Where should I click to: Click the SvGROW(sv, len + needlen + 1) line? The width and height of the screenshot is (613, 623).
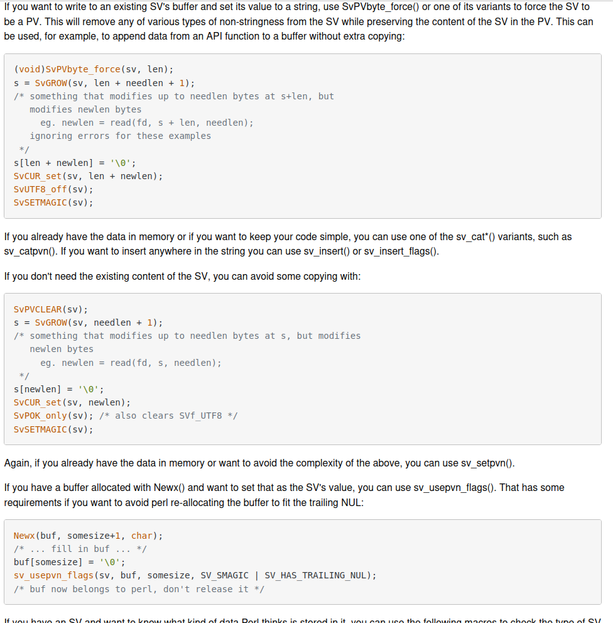[104, 83]
